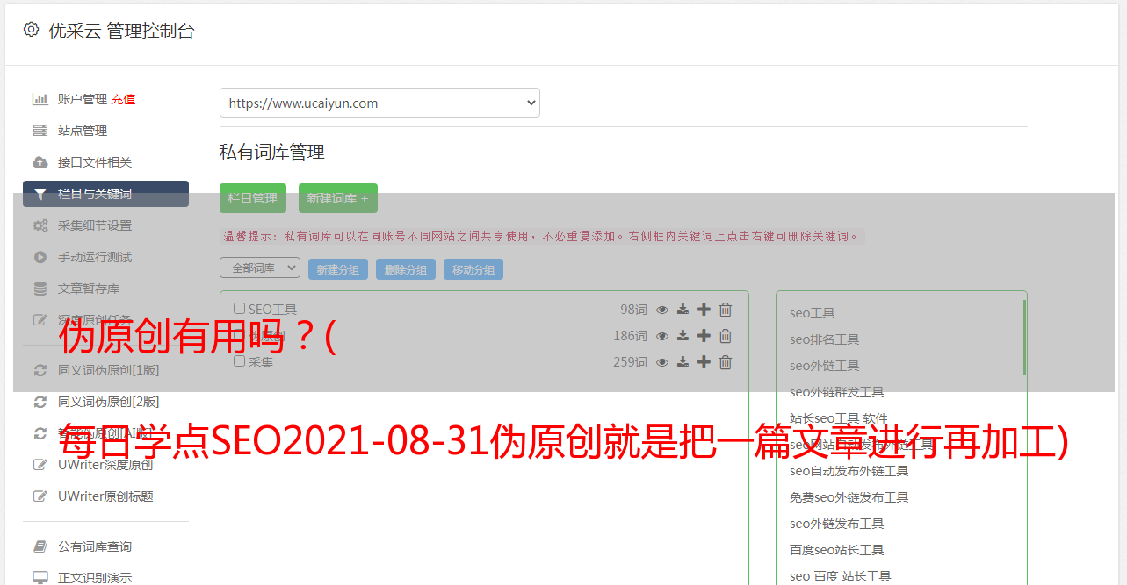View the 186词 library with eye icon

click(x=662, y=336)
